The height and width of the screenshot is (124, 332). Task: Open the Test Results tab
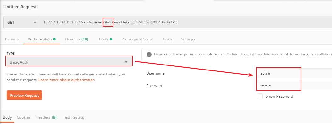pos(73,117)
